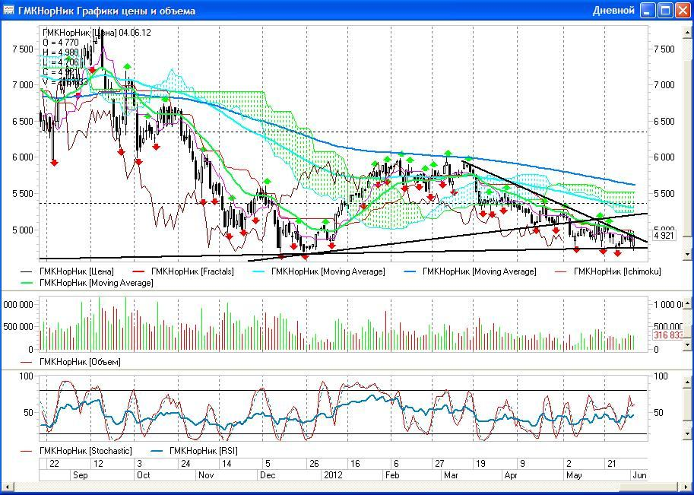This screenshot has height=495, width=694.
Task: Click the chart window icon in the title bar
Action: click(8, 10)
